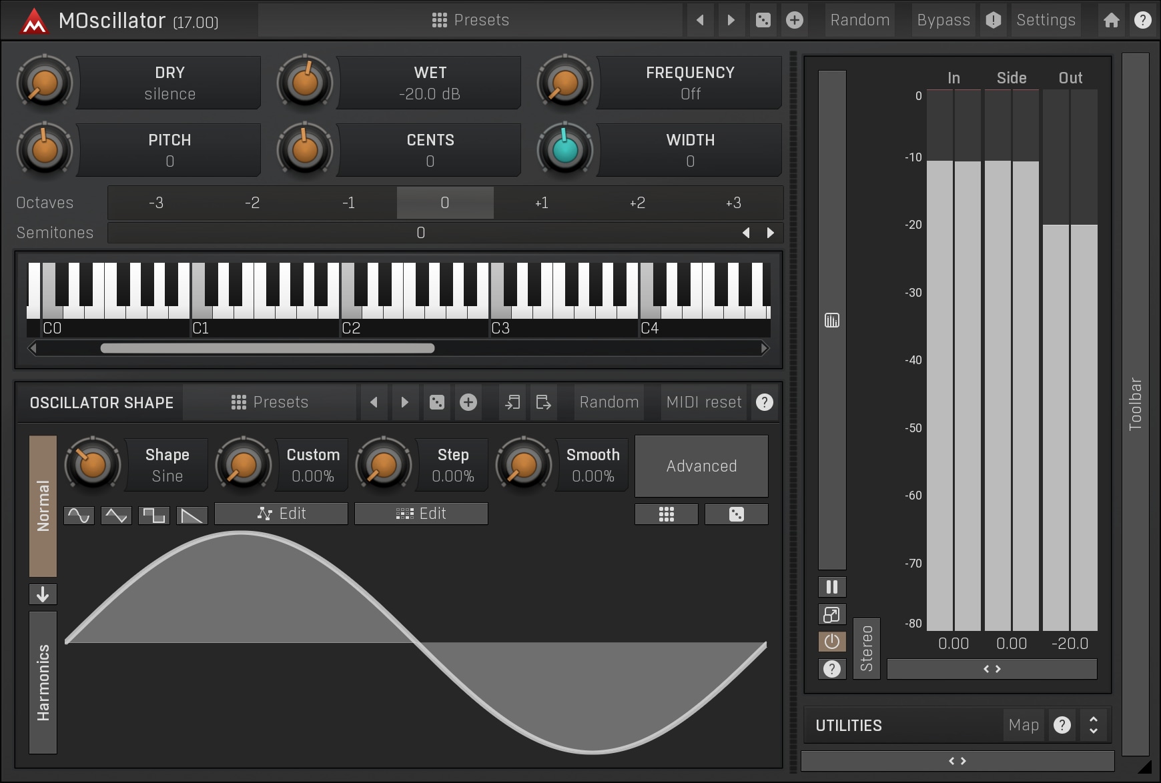The image size is (1161, 783).
Task: Open the main Presets browser
Action: (470, 20)
